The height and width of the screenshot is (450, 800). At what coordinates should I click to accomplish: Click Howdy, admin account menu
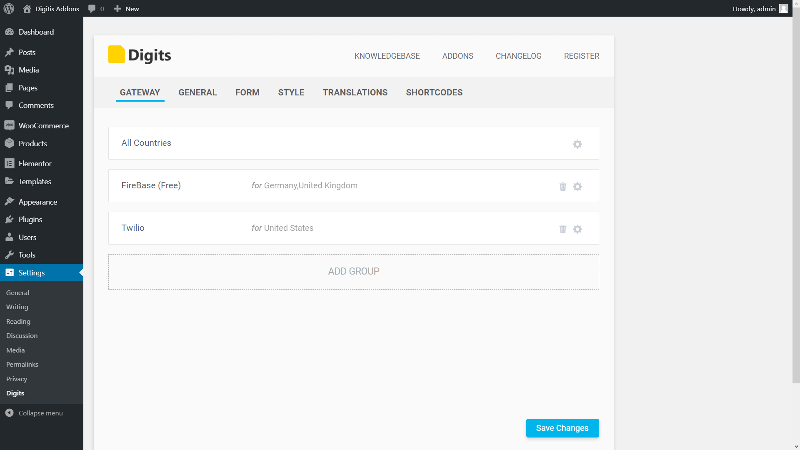click(x=760, y=9)
